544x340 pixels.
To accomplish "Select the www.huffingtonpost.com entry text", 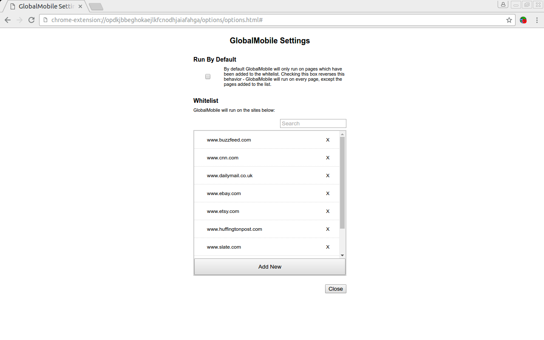I will tap(235, 229).
